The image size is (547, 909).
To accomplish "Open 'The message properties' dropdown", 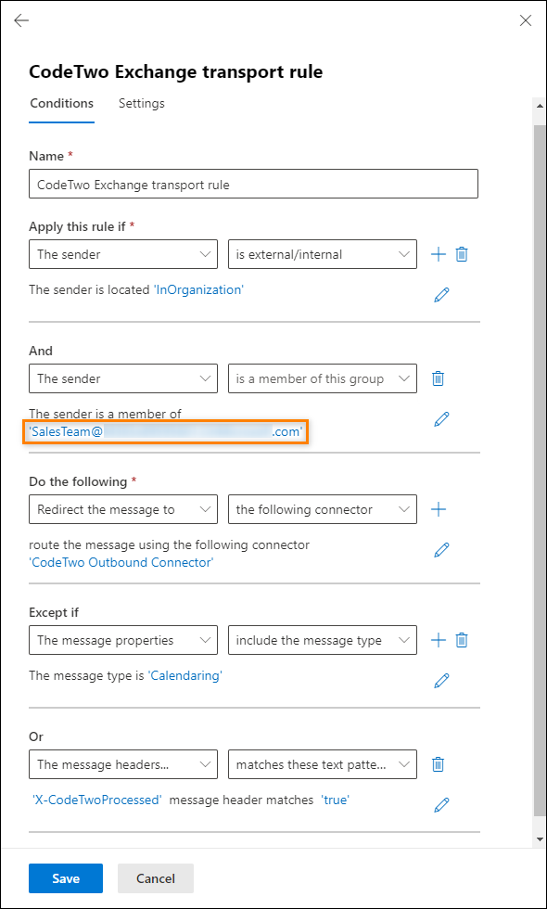I will coord(123,640).
